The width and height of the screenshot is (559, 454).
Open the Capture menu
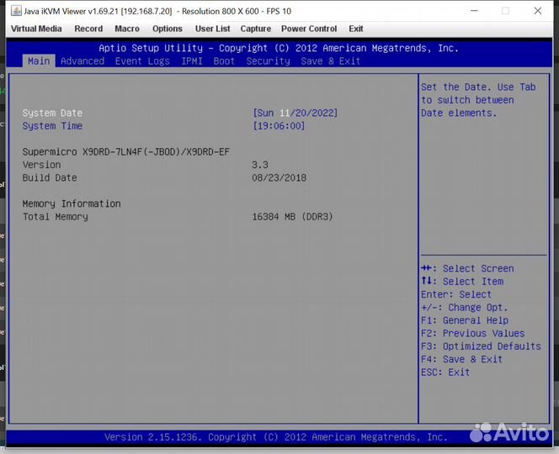256,29
